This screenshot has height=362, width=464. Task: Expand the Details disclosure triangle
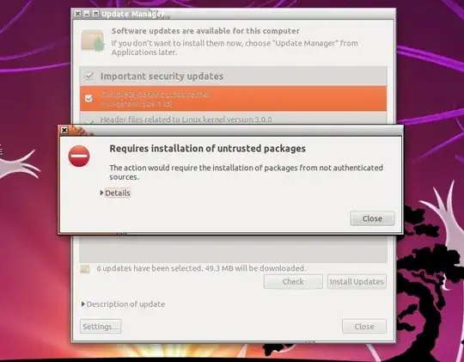click(101, 193)
